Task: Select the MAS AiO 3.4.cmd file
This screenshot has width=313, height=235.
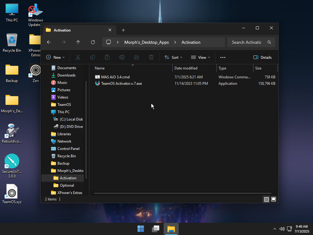Action: [115, 77]
